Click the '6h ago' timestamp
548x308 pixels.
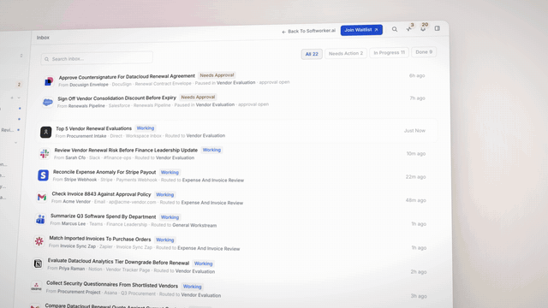pos(417,75)
